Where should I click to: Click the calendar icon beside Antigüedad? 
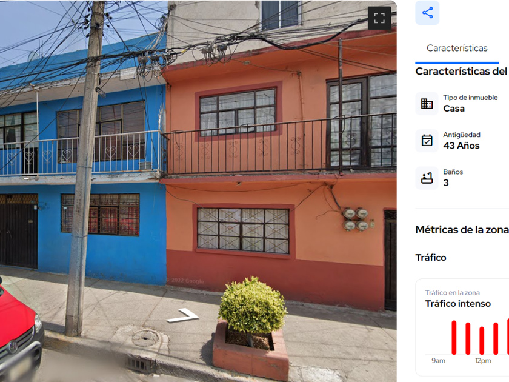click(427, 141)
